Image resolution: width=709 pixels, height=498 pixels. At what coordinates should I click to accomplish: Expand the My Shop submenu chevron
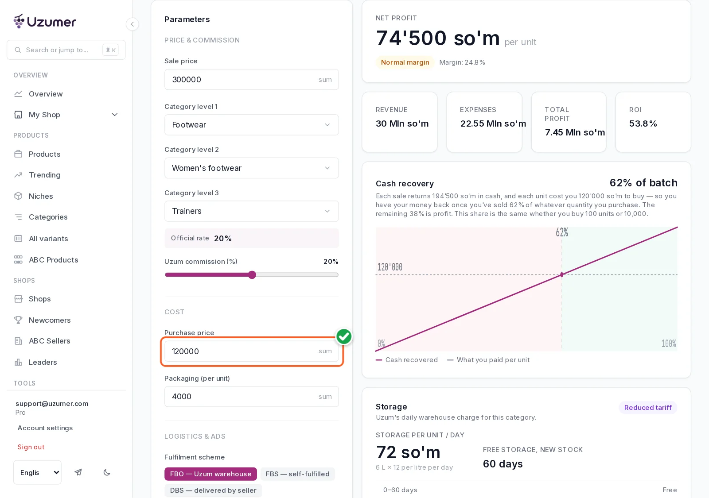(x=115, y=115)
